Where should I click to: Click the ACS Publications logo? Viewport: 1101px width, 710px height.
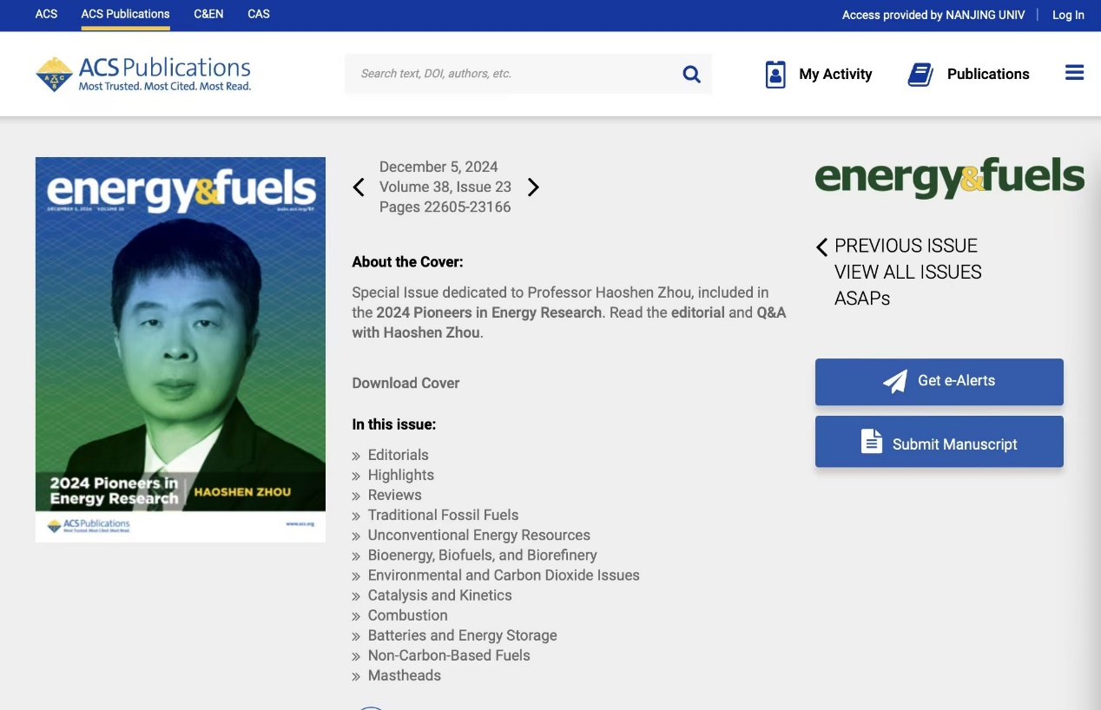click(x=143, y=74)
